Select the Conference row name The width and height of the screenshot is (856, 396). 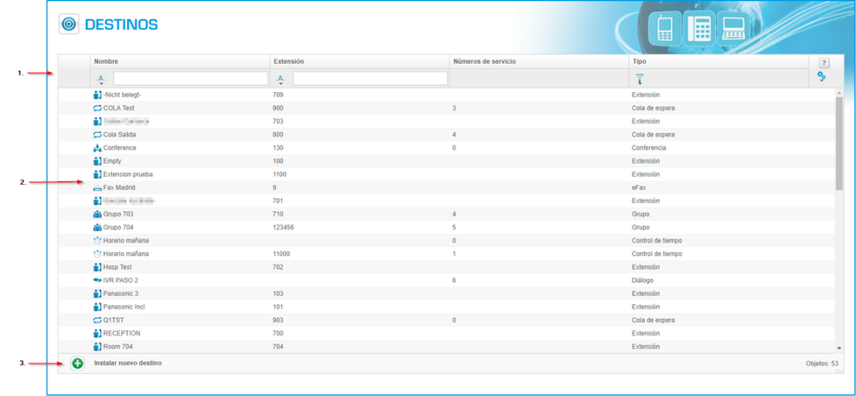click(x=119, y=148)
